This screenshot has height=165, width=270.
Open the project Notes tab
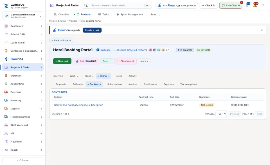click(x=119, y=76)
